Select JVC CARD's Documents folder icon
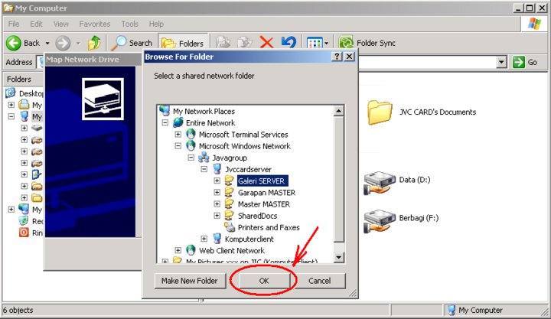 coord(379,112)
